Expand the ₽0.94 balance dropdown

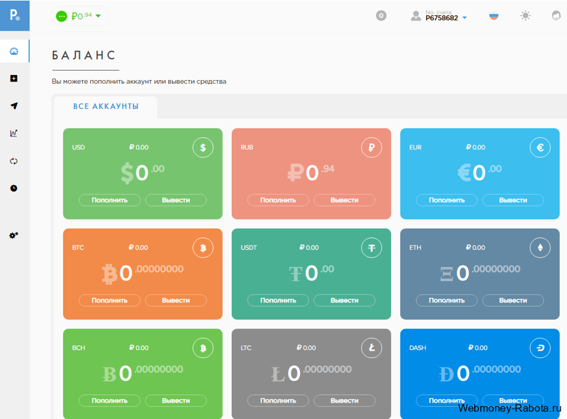click(x=81, y=16)
